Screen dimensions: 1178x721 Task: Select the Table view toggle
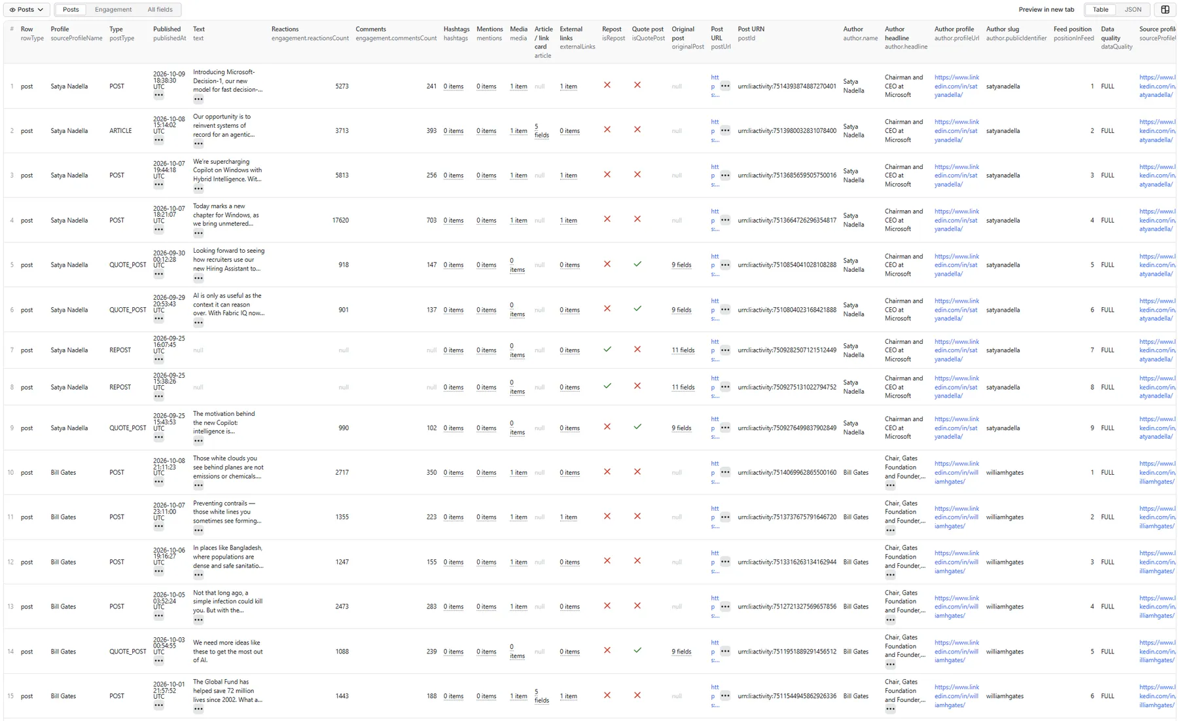(1101, 10)
